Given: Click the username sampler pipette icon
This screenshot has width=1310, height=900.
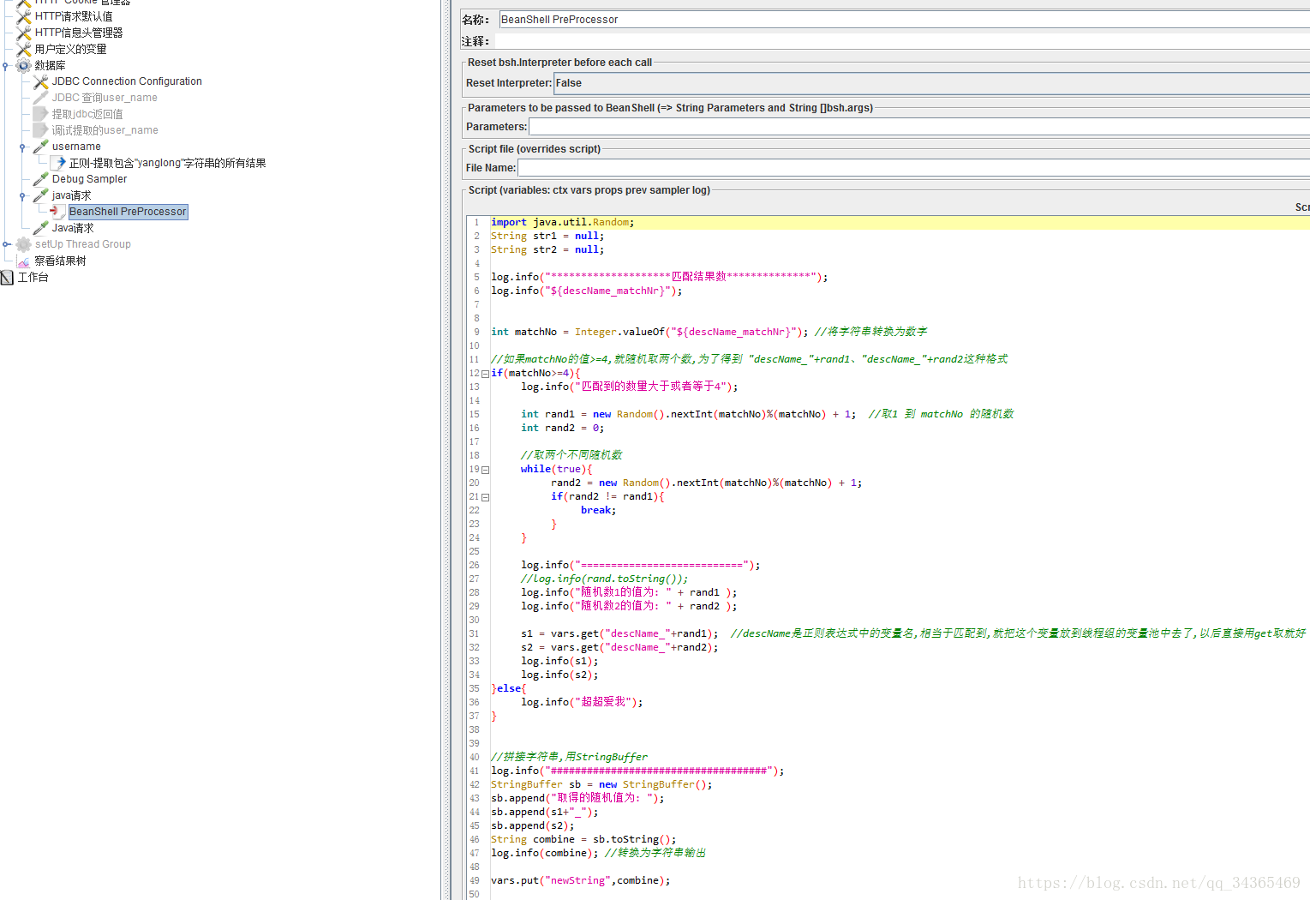Looking at the screenshot, I should pos(40,147).
